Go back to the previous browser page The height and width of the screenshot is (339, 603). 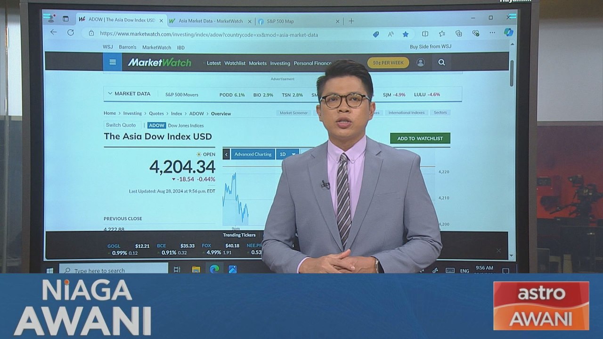(53, 33)
